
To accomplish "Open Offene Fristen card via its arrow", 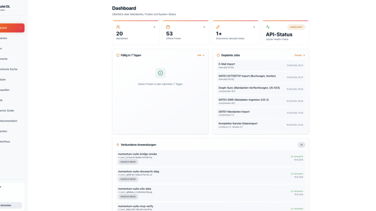I will click(204, 27).
